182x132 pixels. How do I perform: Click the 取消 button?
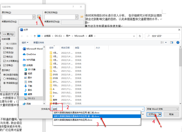[x=171, y=114]
